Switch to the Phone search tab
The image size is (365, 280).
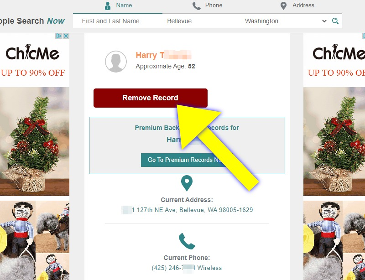coord(208,5)
